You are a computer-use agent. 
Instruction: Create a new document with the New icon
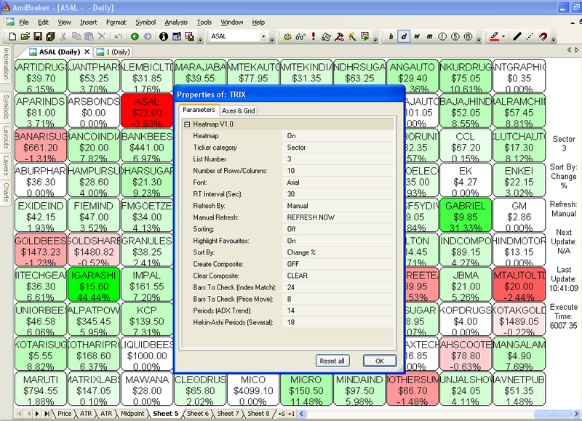pos(12,36)
